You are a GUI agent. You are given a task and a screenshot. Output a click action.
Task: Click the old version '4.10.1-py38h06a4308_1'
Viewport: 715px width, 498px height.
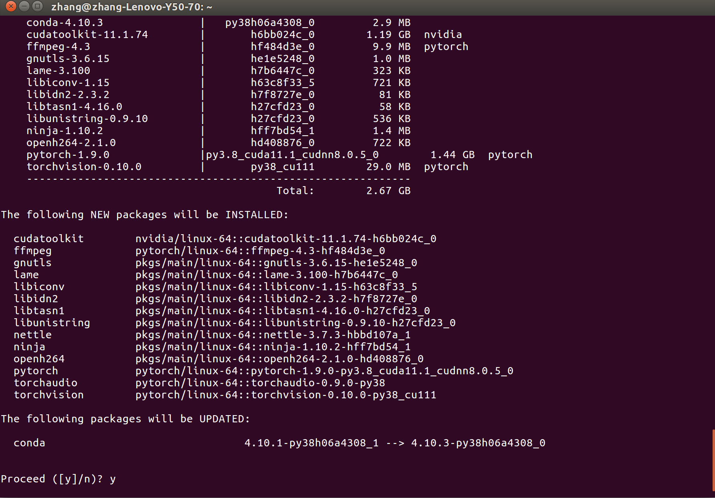point(311,443)
